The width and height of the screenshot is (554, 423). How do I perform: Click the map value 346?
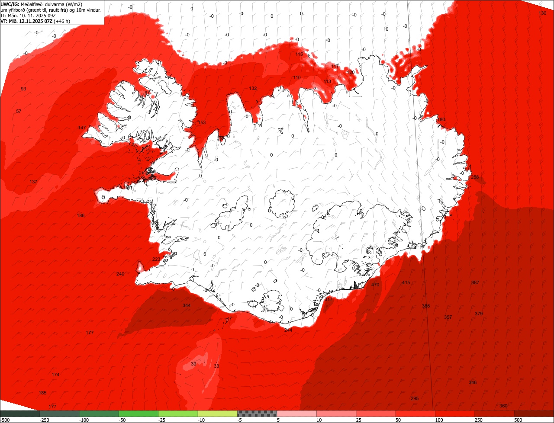point(473,383)
